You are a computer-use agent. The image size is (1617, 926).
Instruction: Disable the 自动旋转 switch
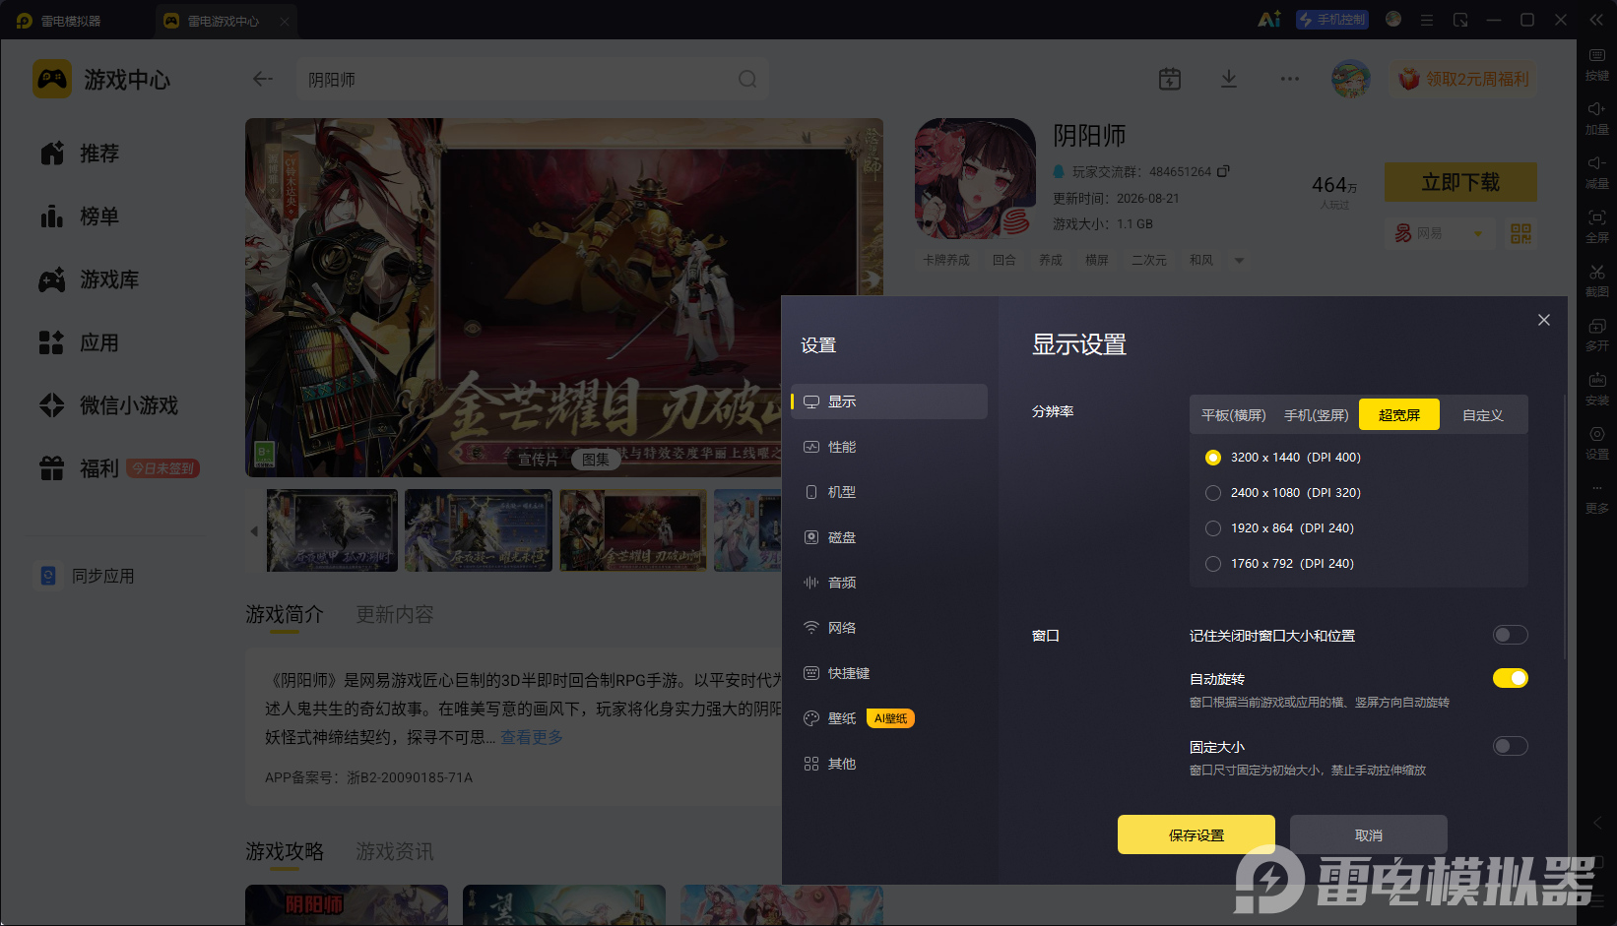click(1510, 678)
